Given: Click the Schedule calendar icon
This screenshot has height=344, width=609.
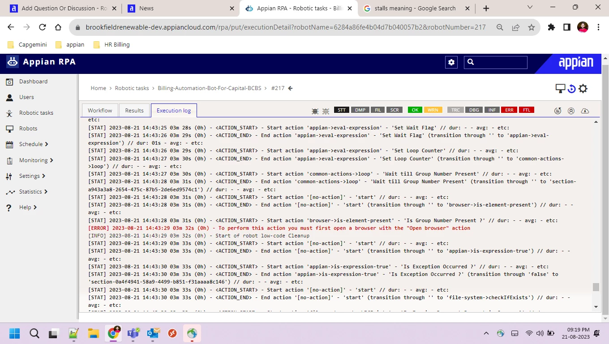Looking at the screenshot, I should point(9,144).
